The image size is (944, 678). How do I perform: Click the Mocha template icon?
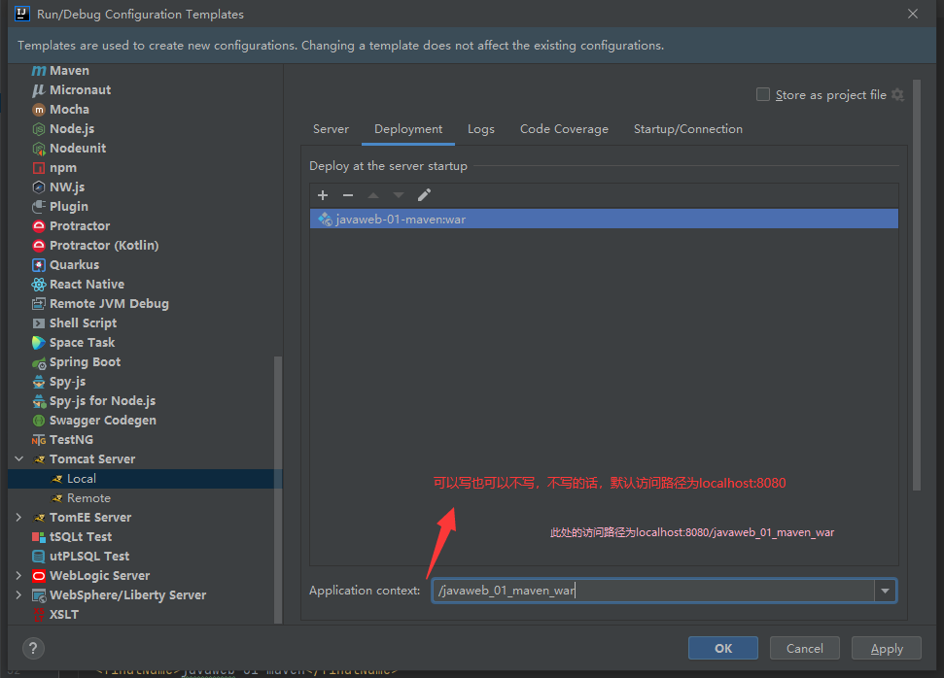point(39,110)
